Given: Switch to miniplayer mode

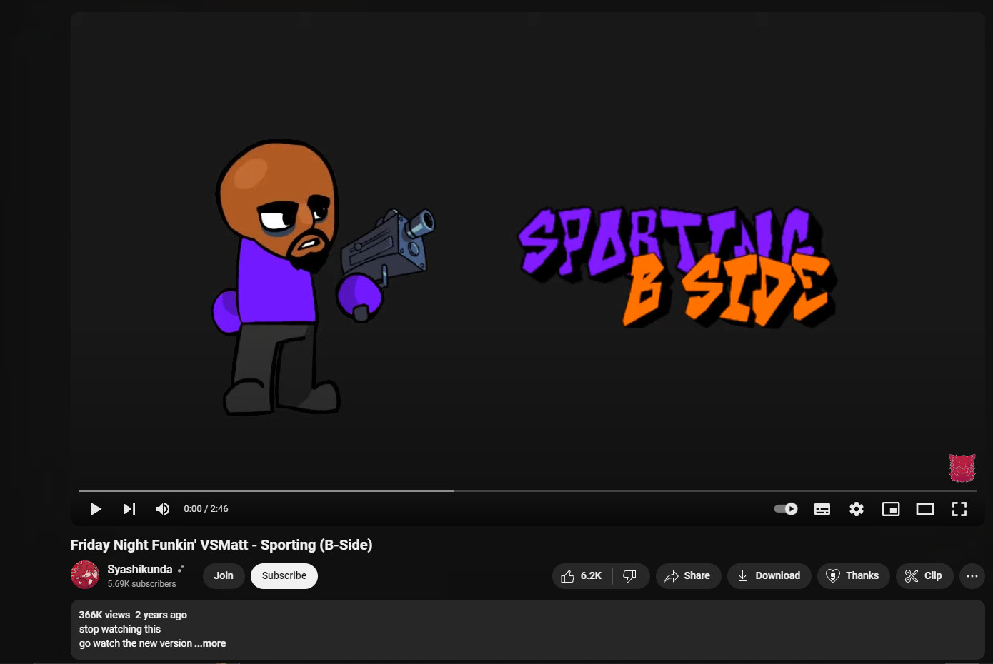Looking at the screenshot, I should [x=891, y=509].
